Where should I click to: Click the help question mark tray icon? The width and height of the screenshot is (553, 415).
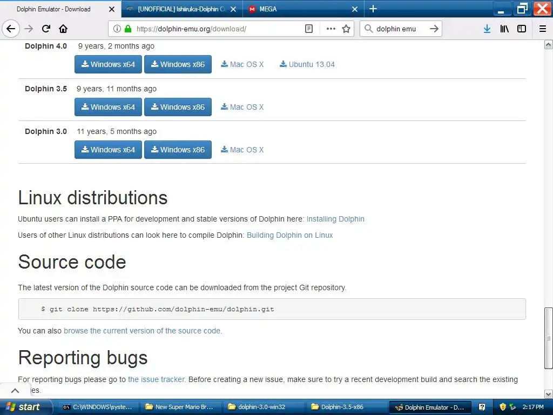point(482,407)
